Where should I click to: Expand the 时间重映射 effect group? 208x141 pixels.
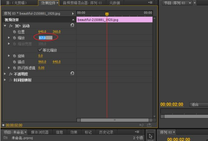pos(5,80)
